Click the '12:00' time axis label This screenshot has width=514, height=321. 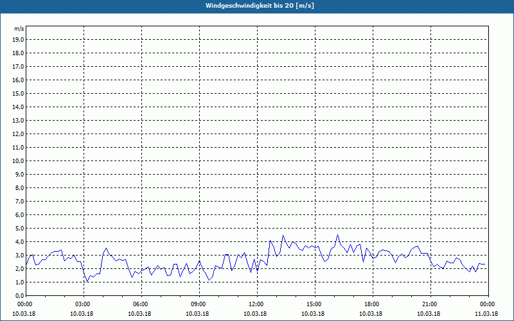tap(258, 304)
